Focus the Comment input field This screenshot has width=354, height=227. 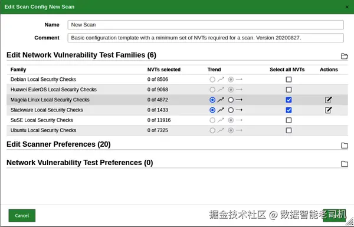[206, 38]
